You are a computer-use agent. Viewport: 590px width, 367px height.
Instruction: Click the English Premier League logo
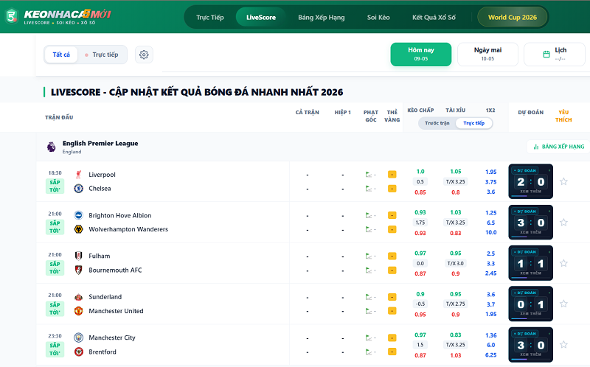tap(51, 147)
